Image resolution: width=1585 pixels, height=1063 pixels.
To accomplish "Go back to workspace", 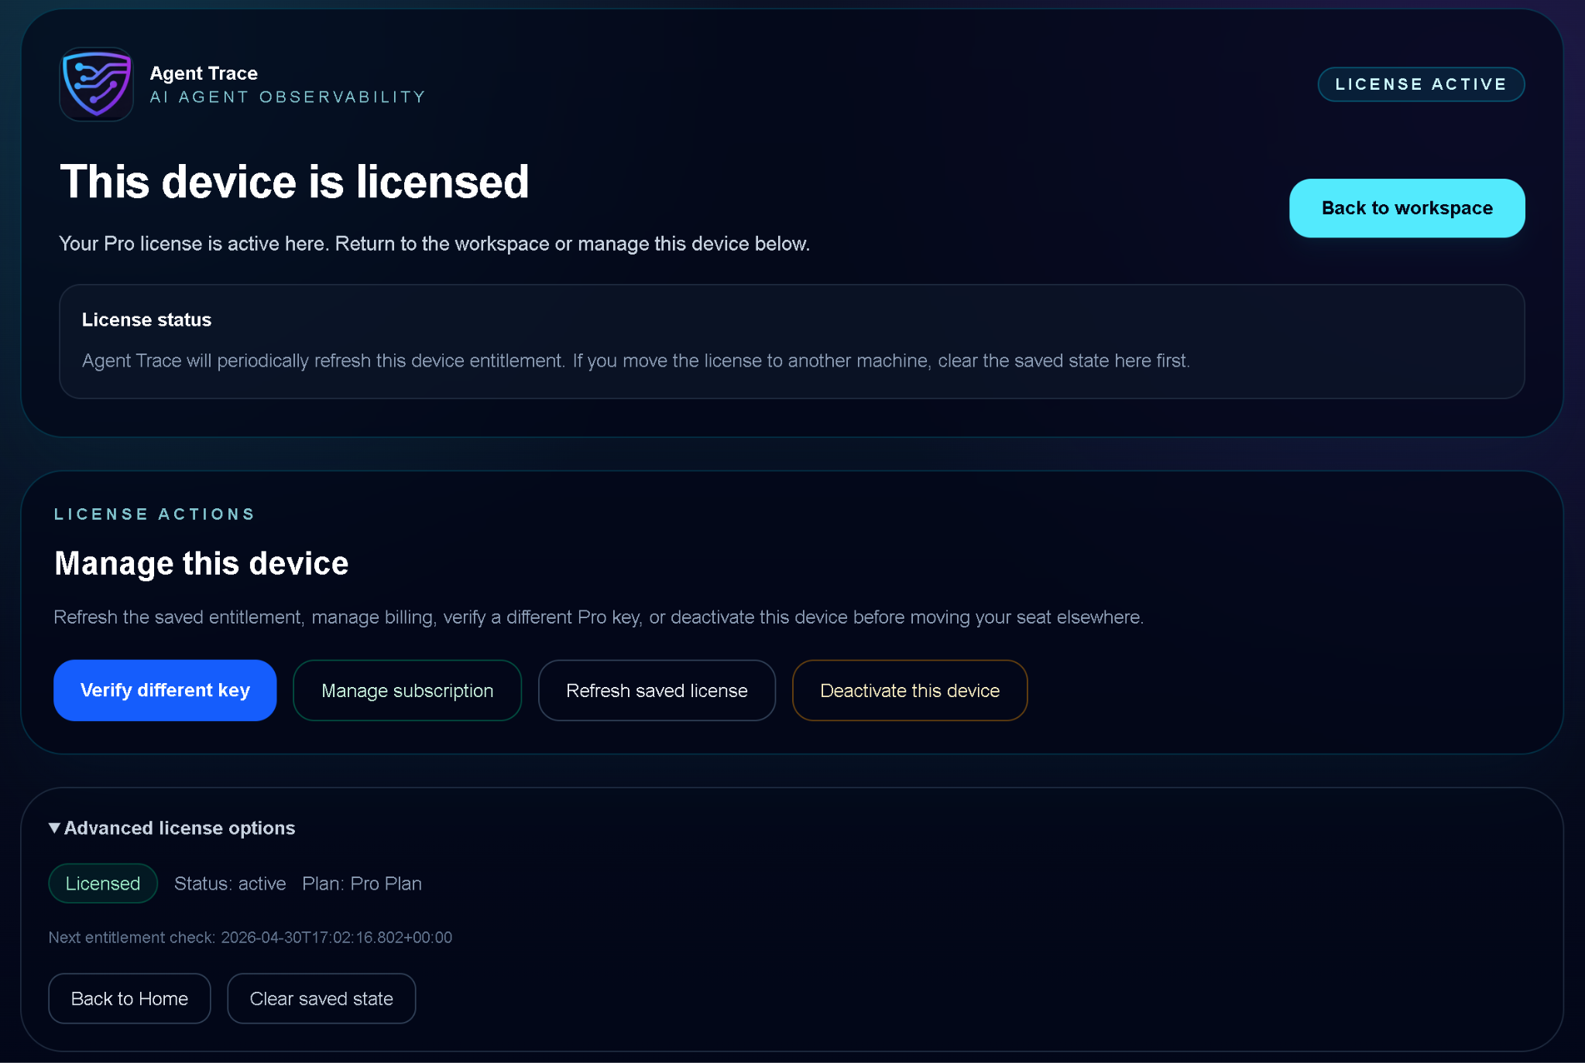I will tap(1407, 208).
